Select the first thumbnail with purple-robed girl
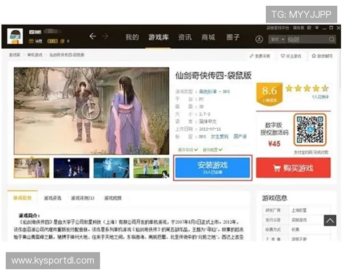This screenshot has width=343, height=275. click(31, 168)
